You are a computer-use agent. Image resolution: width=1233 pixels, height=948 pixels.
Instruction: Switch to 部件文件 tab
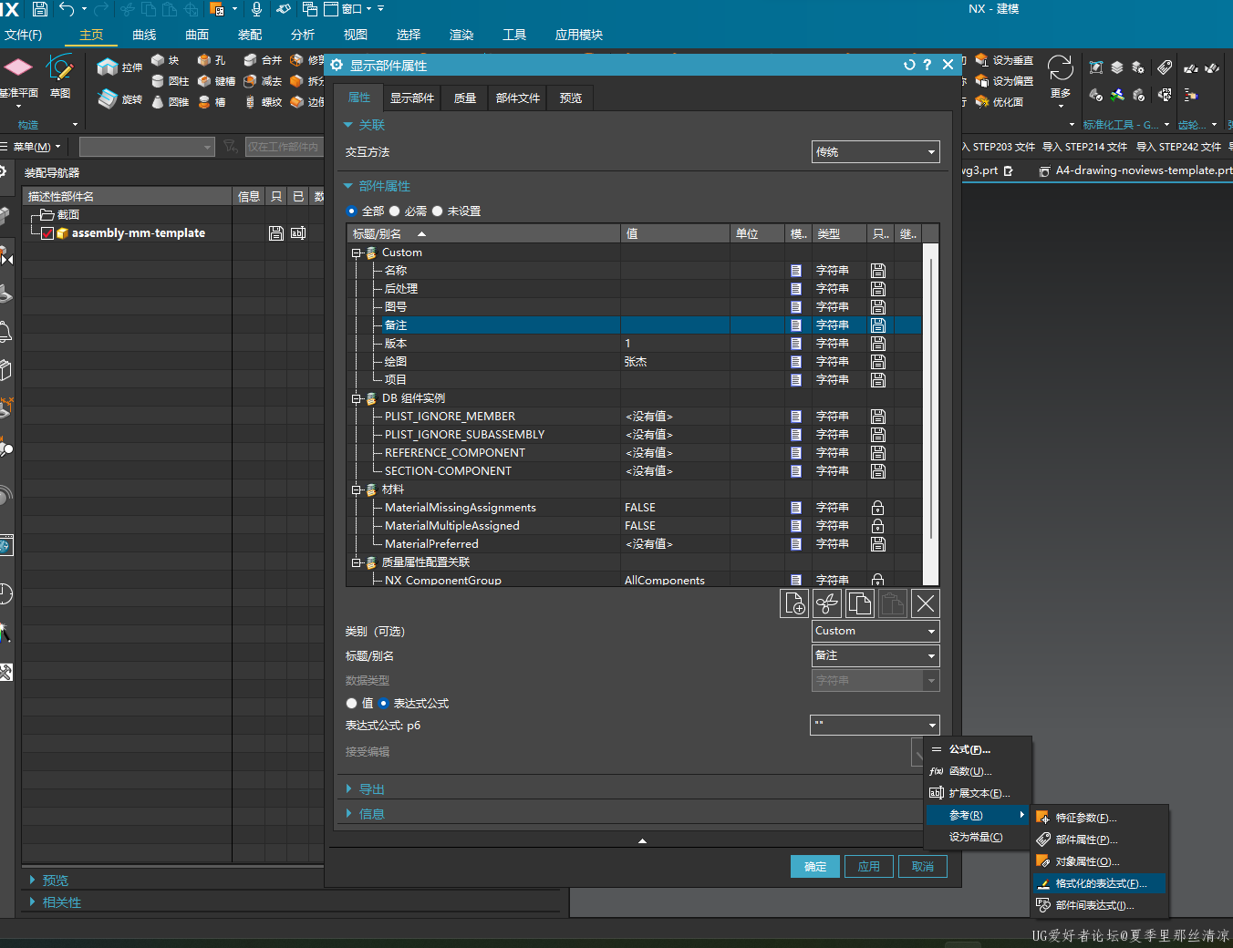click(518, 98)
